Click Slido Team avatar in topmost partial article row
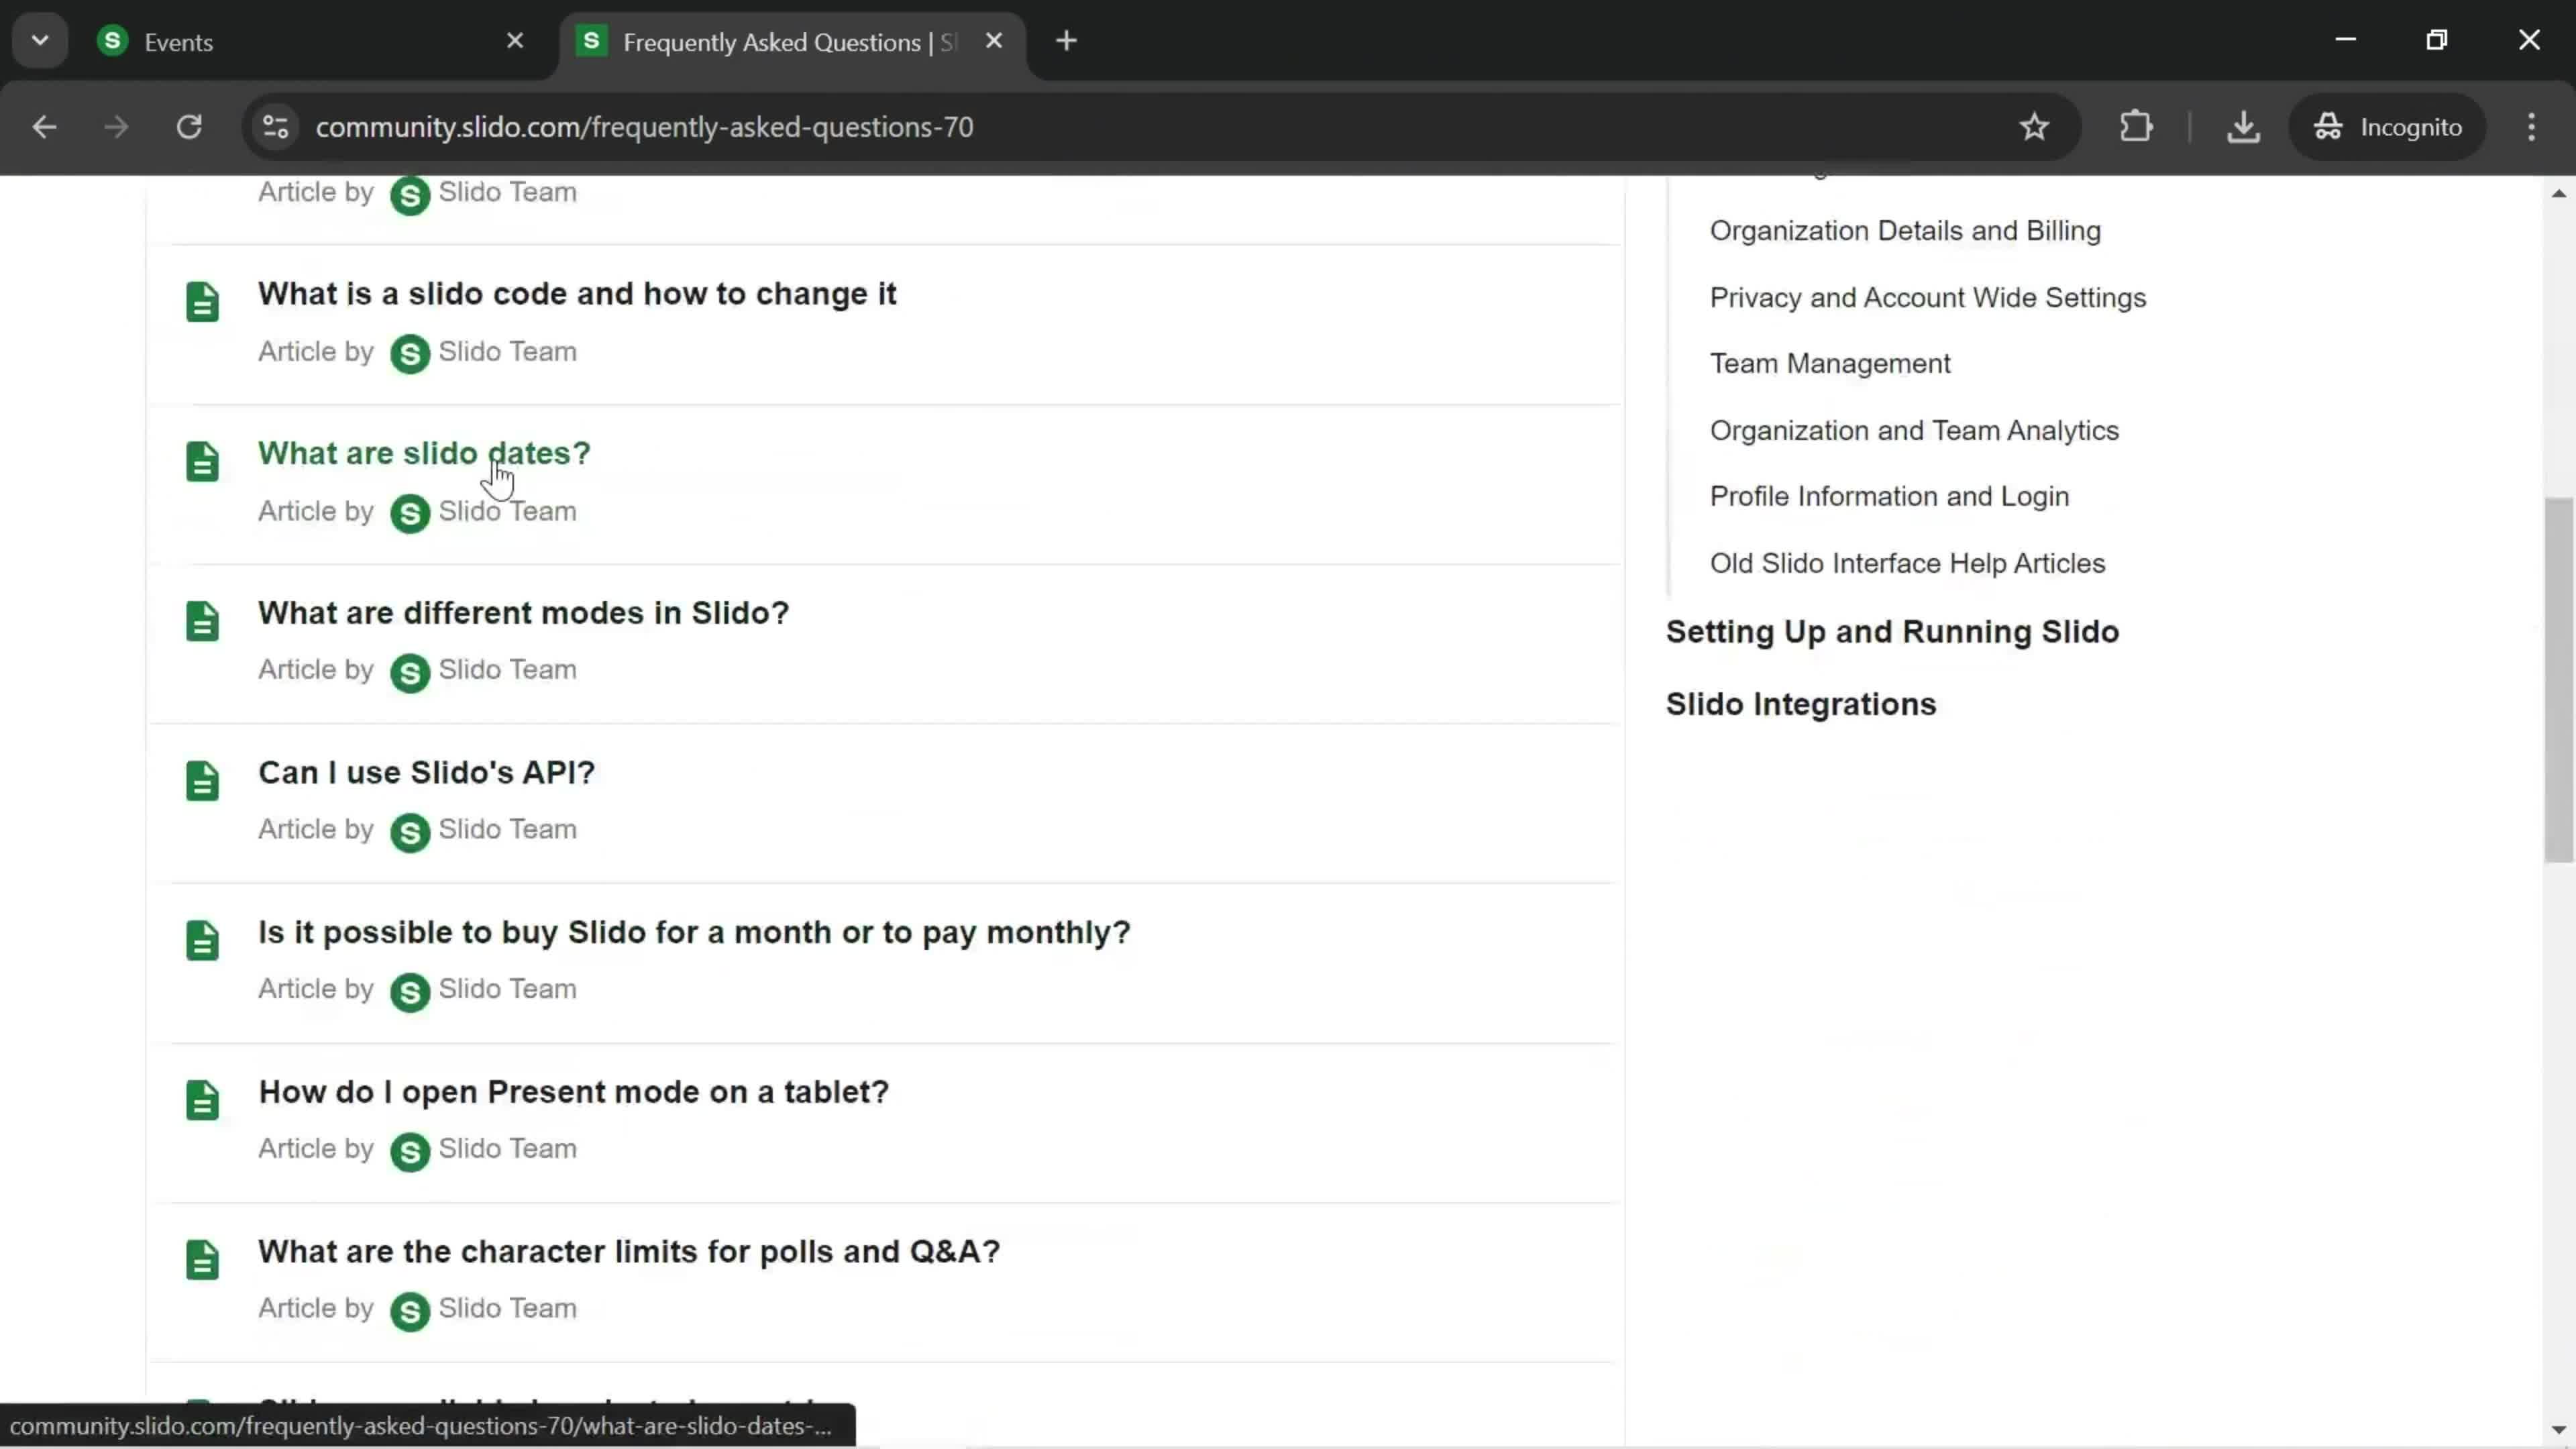 coord(410,195)
